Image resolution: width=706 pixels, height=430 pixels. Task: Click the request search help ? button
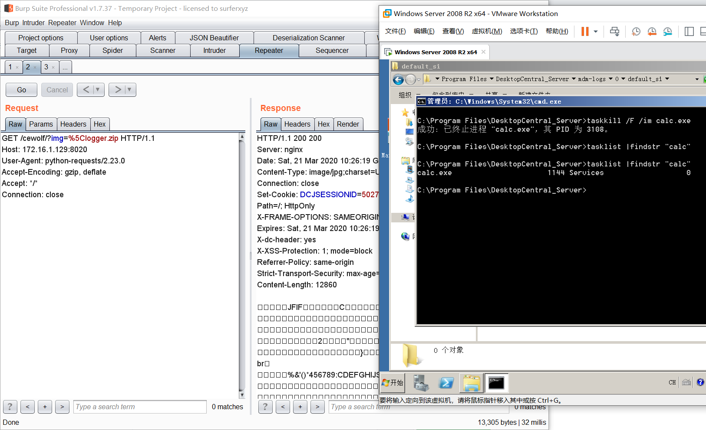10,407
